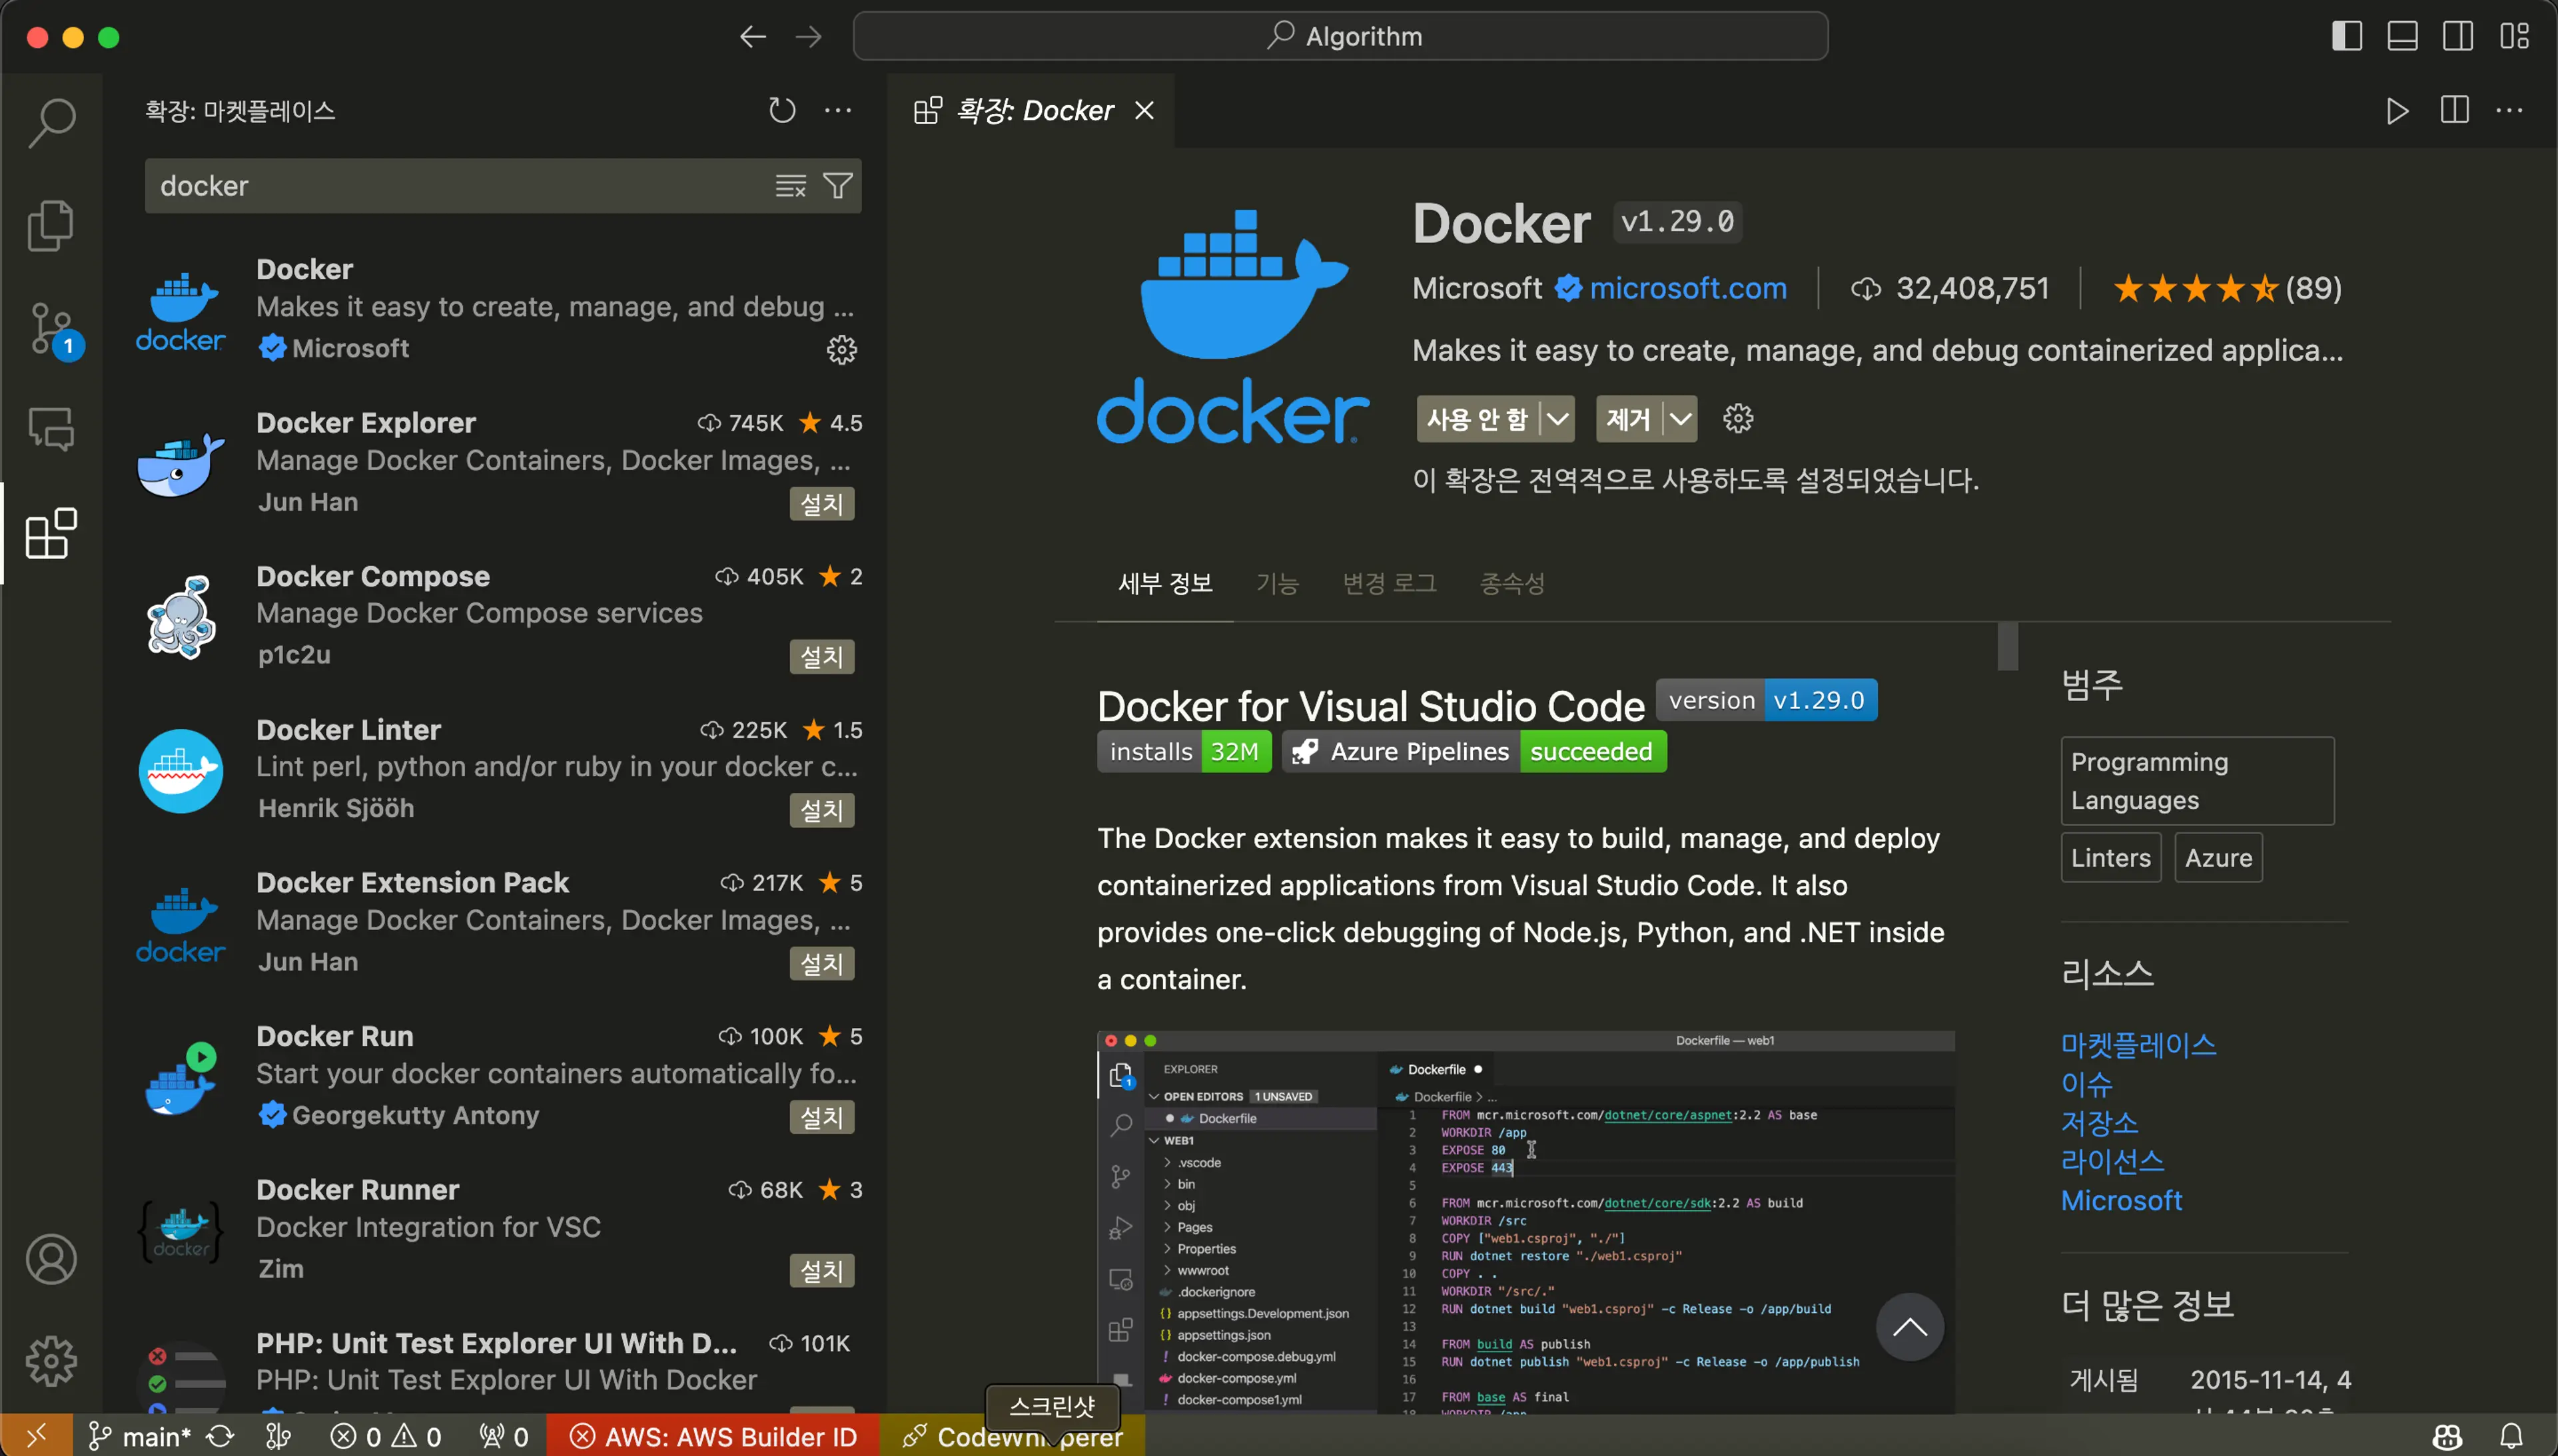The image size is (2558, 1456).
Task: Click AWS Builder ID status item
Action: (713, 1436)
